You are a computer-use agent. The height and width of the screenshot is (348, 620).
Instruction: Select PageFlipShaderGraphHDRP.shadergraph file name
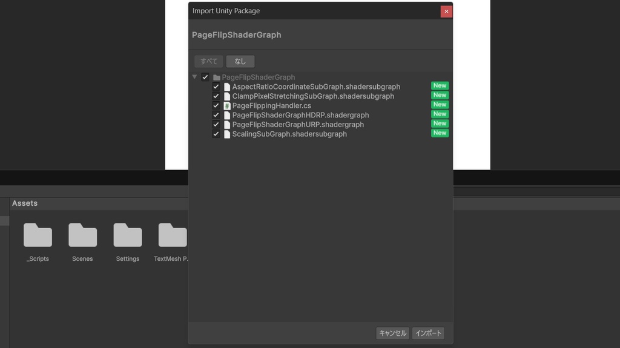tap(300, 115)
